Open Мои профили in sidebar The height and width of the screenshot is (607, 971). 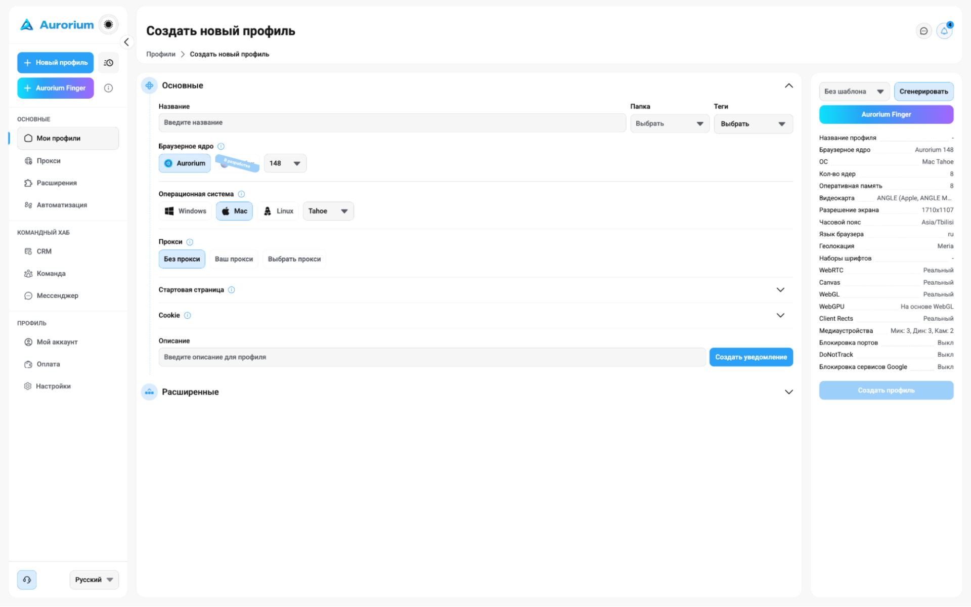[68, 139]
